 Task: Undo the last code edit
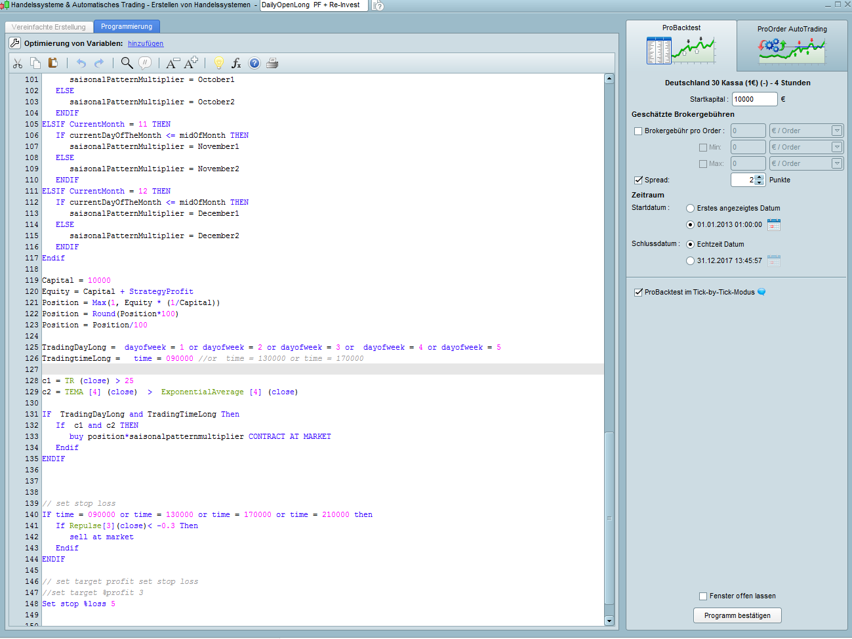pos(81,63)
